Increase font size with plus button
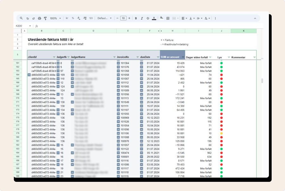This screenshot has height=191, width=285. click(x=129, y=18)
